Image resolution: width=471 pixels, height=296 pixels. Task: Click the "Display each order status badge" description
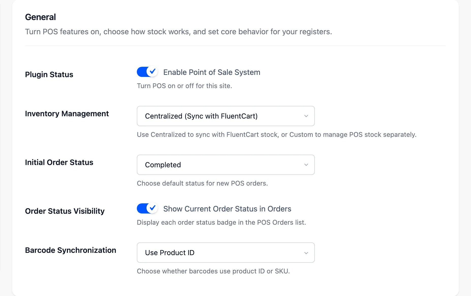coord(221,222)
